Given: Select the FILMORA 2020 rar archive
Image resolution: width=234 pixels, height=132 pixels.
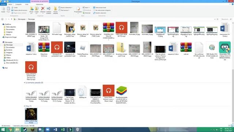Looking at the screenshot, I should click(x=109, y=31).
